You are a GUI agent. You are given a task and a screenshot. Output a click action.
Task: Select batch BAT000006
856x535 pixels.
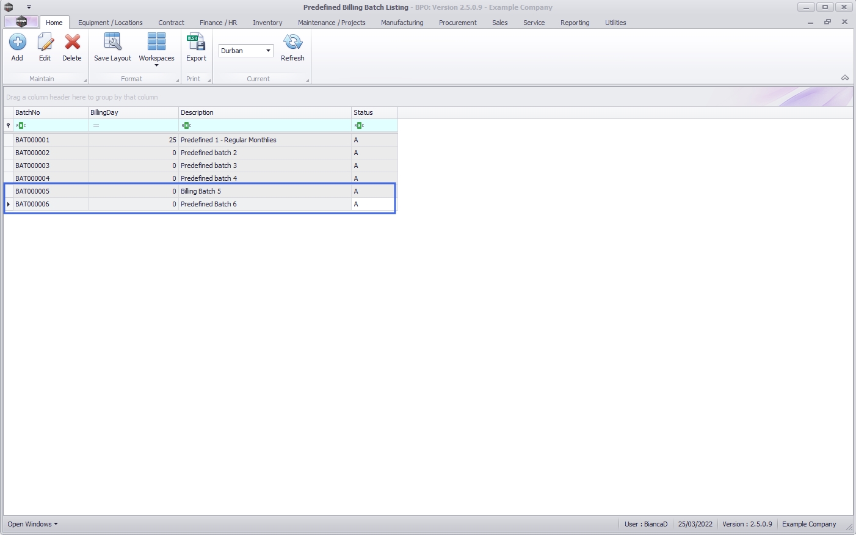click(32, 204)
